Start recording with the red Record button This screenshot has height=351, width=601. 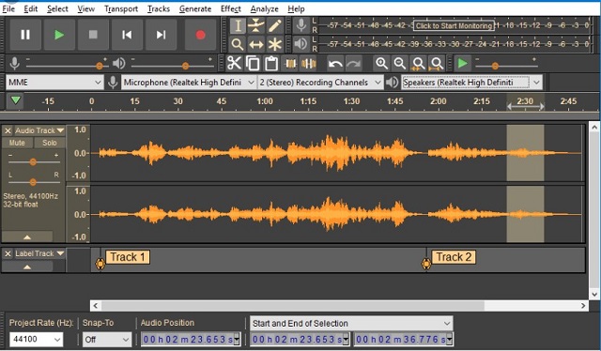200,35
